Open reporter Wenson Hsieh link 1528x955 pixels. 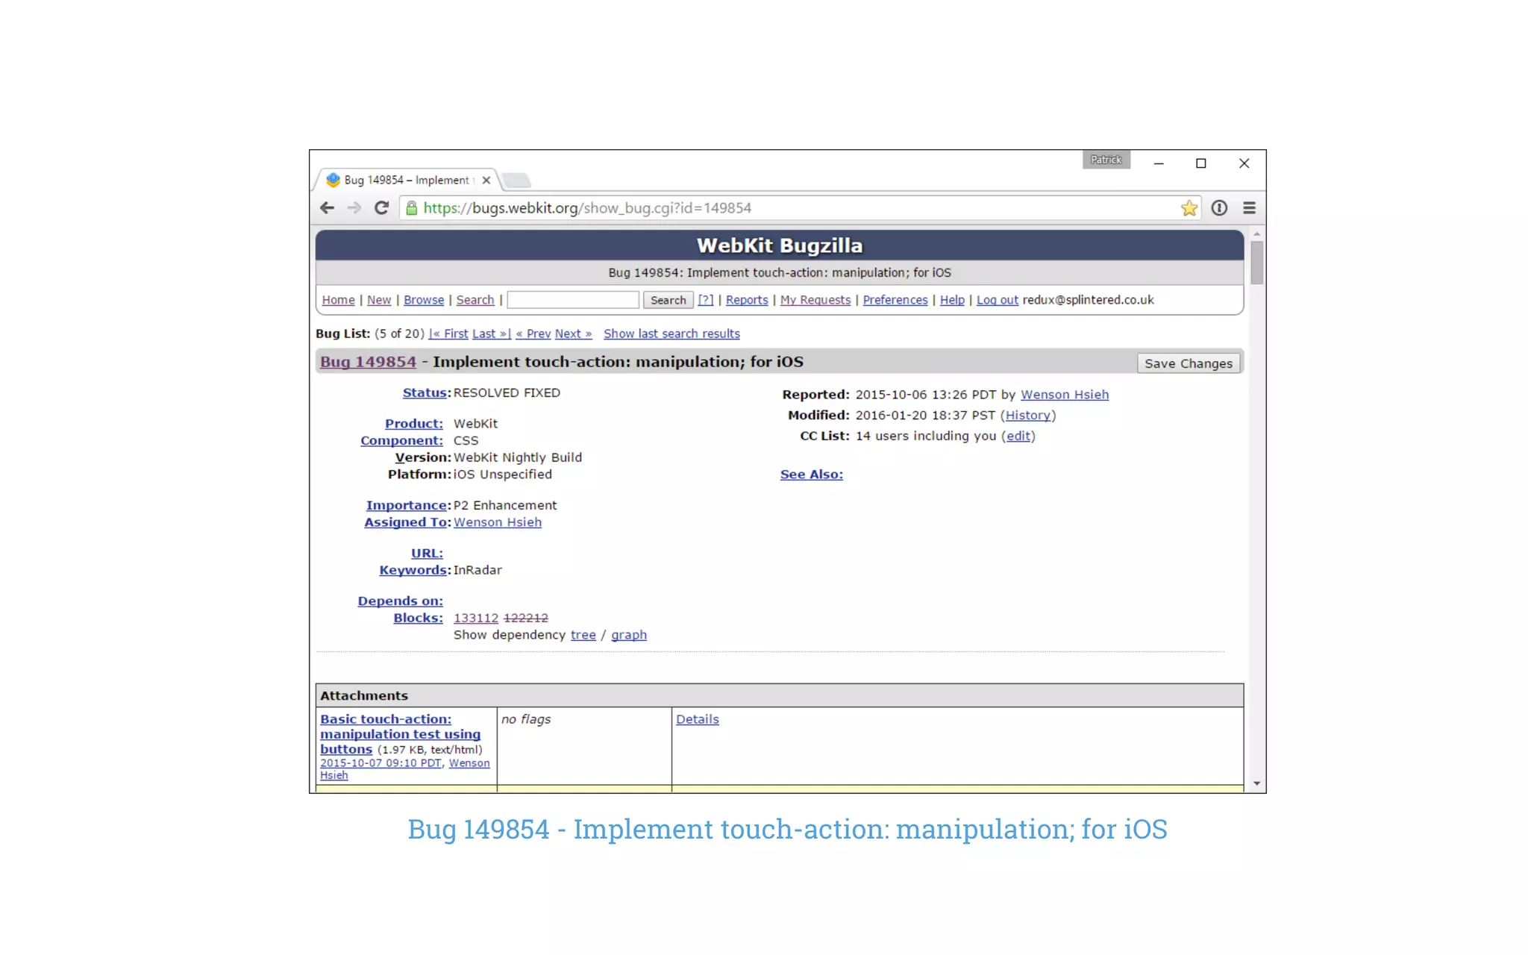point(1065,395)
